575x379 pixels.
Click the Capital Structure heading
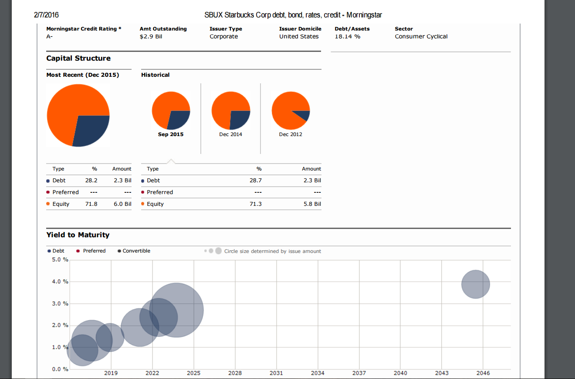coord(78,58)
